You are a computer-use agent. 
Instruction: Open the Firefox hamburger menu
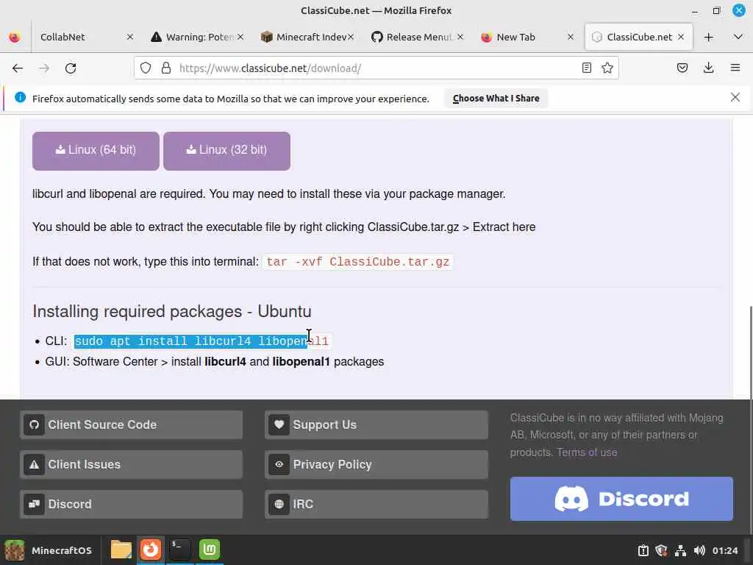click(735, 68)
